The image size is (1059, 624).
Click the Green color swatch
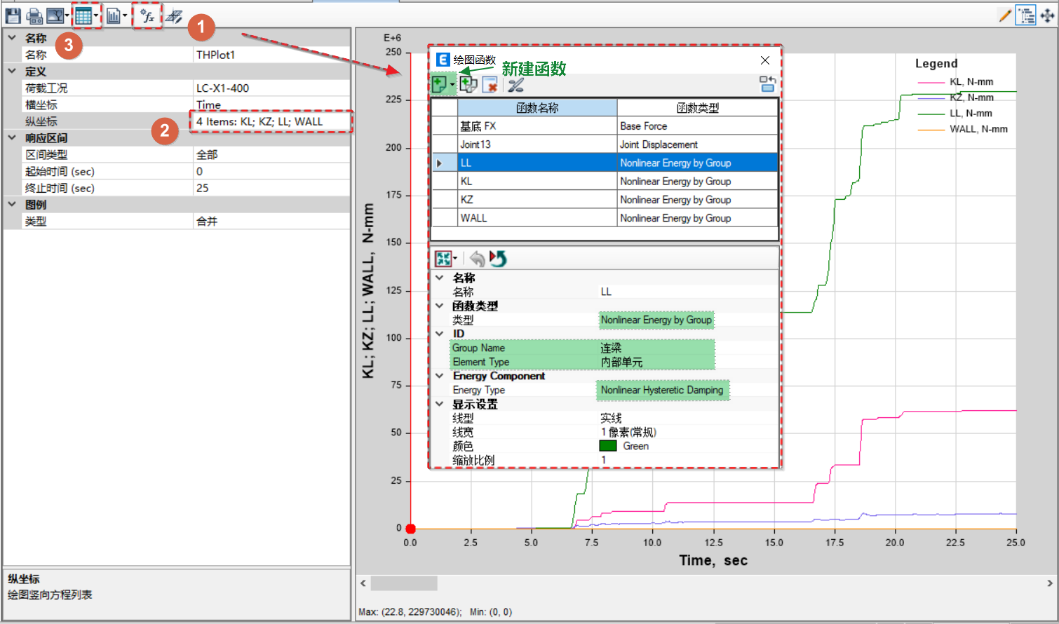608,446
